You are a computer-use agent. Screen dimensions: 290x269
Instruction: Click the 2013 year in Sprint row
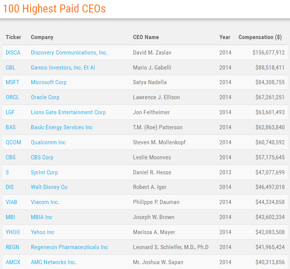(225, 172)
